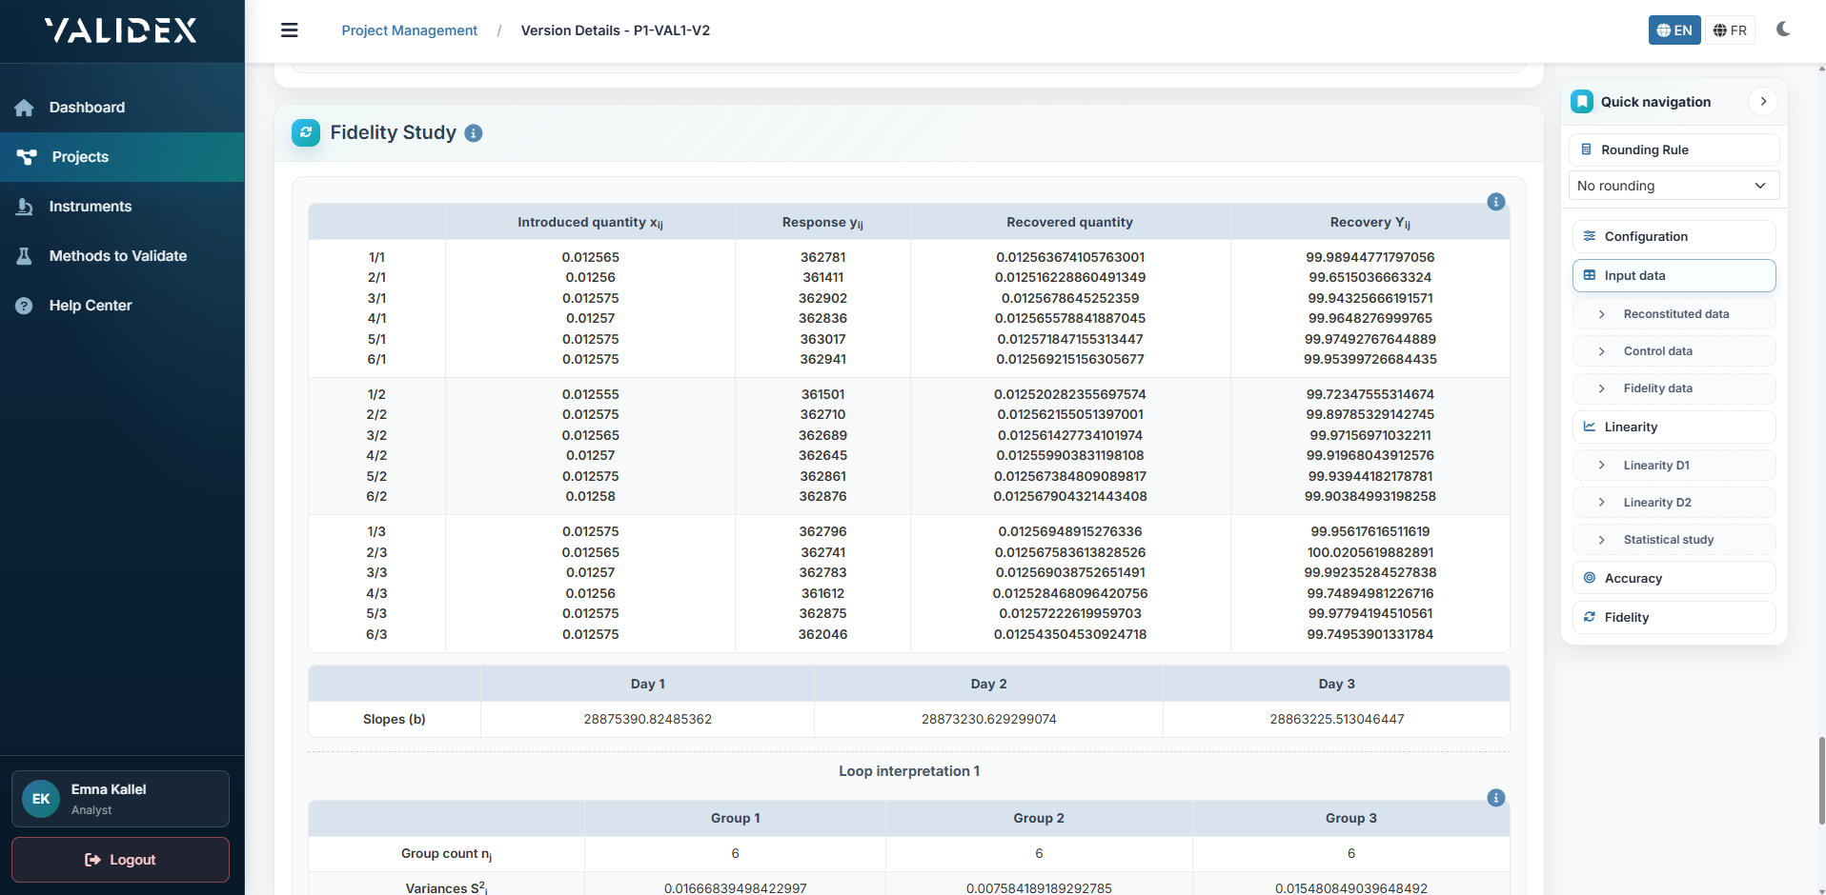Click the page vertical scrollbar

point(1821,781)
